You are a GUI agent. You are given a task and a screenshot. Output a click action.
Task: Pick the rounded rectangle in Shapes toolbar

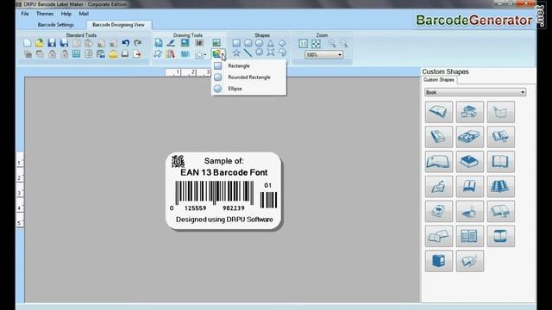[x=248, y=43]
